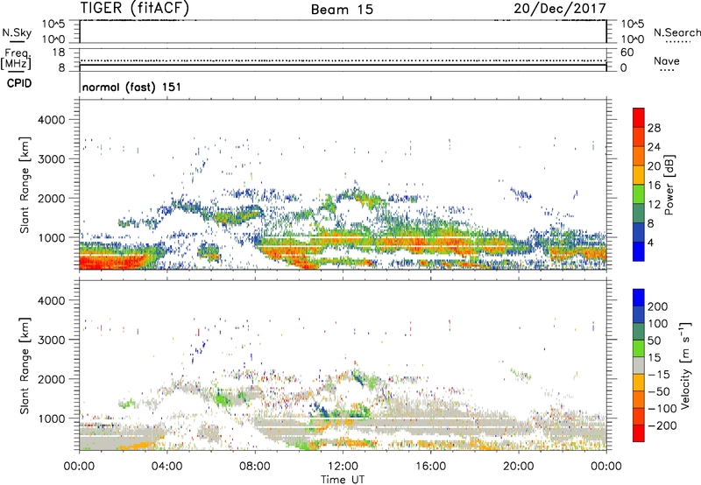Click the red top of power colorbar
701x485 pixels.
pos(639,118)
